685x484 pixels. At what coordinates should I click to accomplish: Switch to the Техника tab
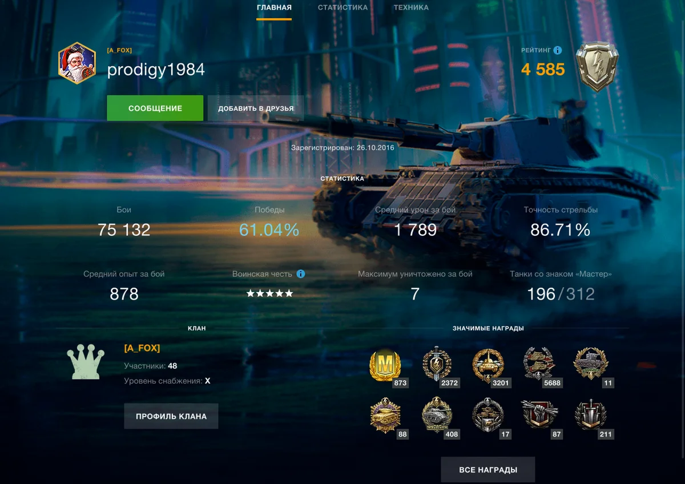pyautogui.click(x=411, y=8)
